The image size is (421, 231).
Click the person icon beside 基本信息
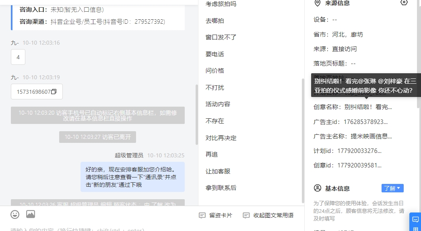click(318, 188)
